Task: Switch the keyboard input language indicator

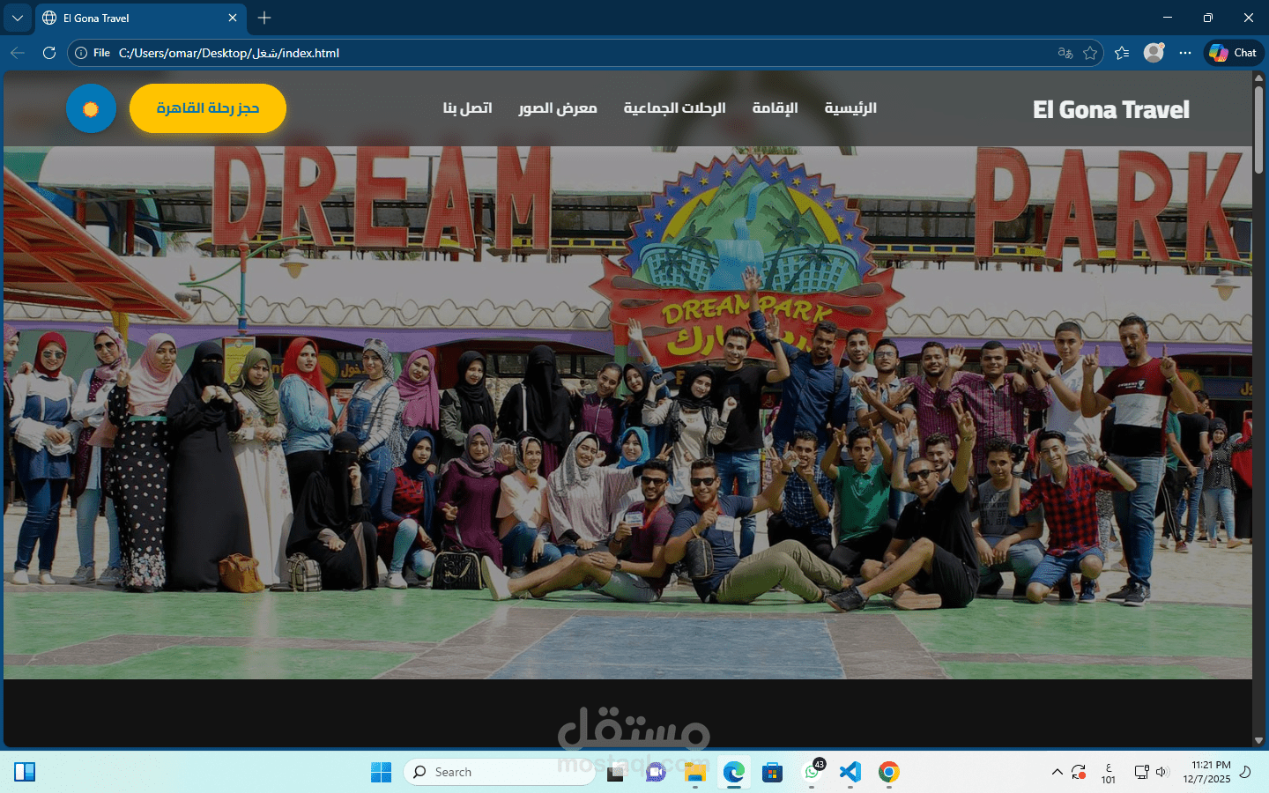Action: click(1109, 773)
